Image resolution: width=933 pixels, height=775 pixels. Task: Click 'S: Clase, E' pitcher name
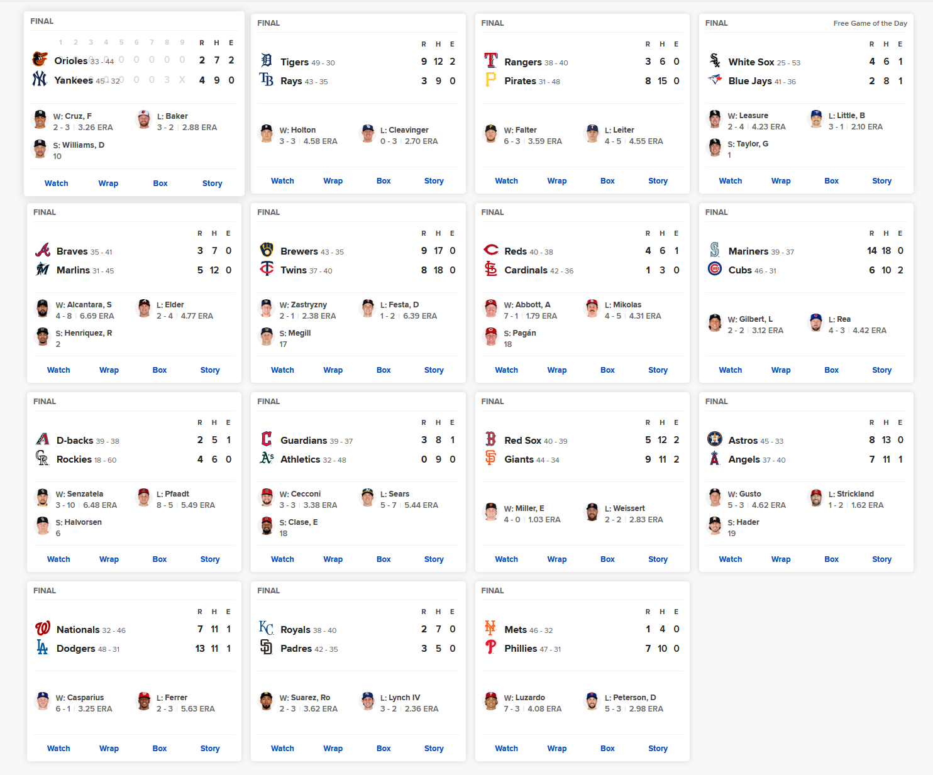299,522
